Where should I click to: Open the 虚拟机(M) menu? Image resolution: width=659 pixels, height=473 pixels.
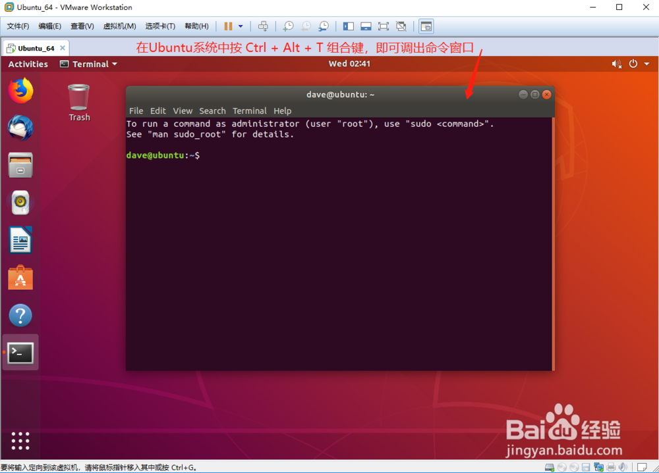(119, 26)
